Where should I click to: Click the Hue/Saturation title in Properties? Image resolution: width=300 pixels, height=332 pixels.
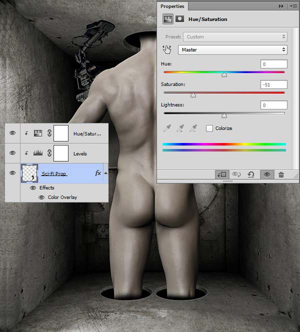(x=207, y=19)
